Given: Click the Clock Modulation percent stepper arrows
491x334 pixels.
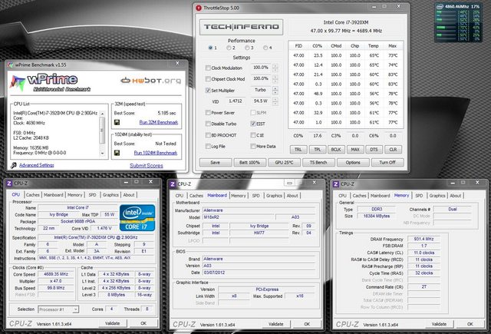Looking at the screenshot, I should click(x=275, y=68).
